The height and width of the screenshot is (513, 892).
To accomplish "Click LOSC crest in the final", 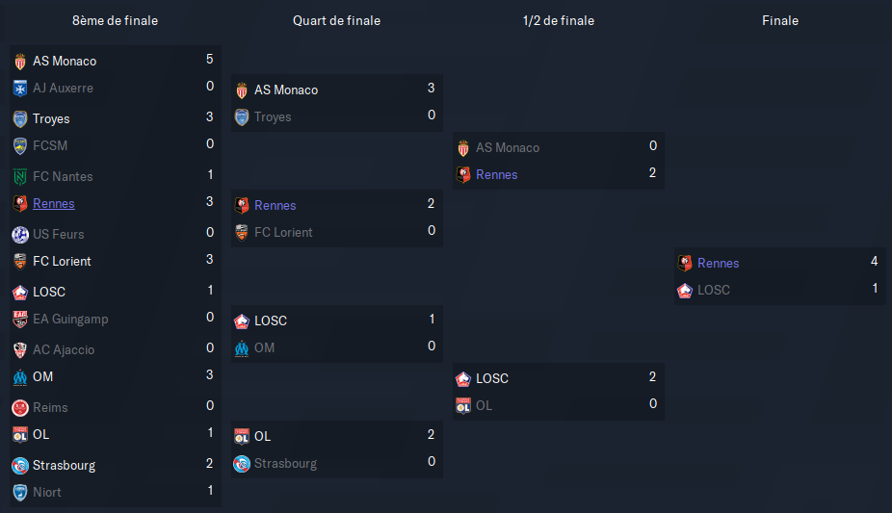I will (685, 291).
